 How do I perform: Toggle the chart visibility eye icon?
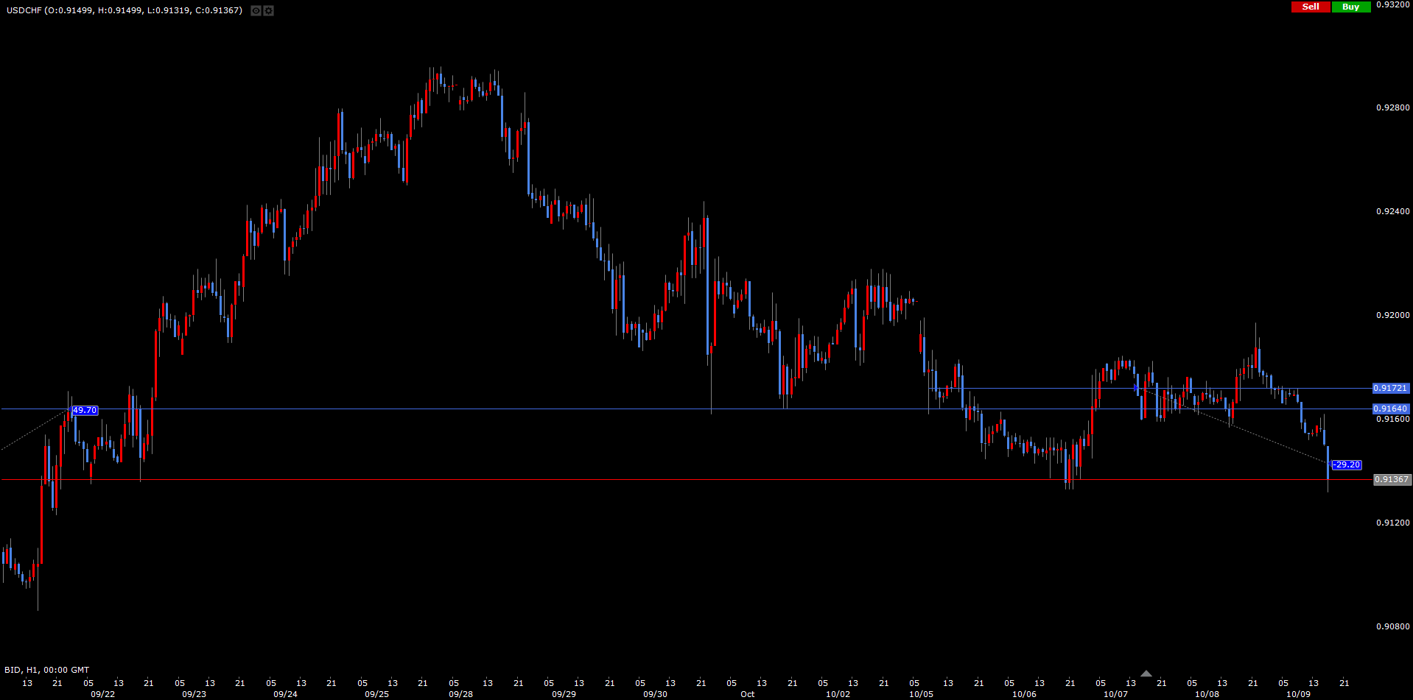[256, 10]
